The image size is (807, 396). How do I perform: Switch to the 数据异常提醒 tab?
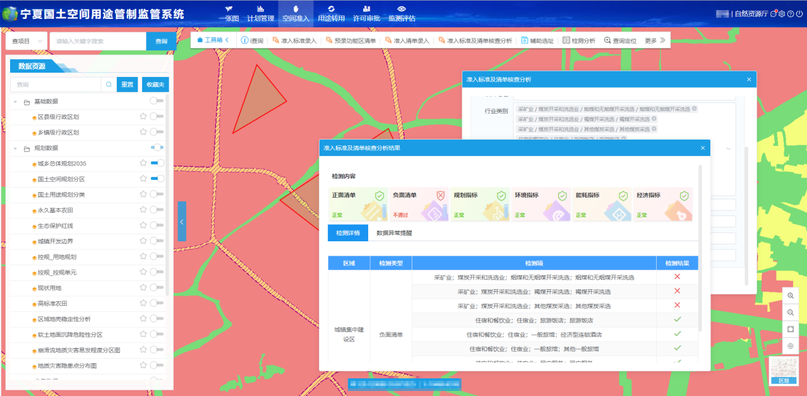pyautogui.click(x=394, y=232)
